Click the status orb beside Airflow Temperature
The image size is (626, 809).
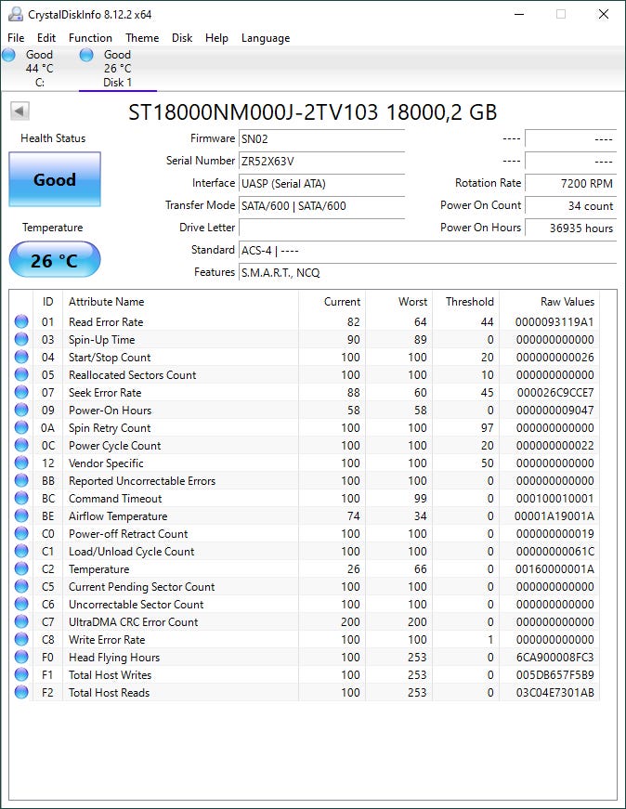pyautogui.click(x=21, y=516)
